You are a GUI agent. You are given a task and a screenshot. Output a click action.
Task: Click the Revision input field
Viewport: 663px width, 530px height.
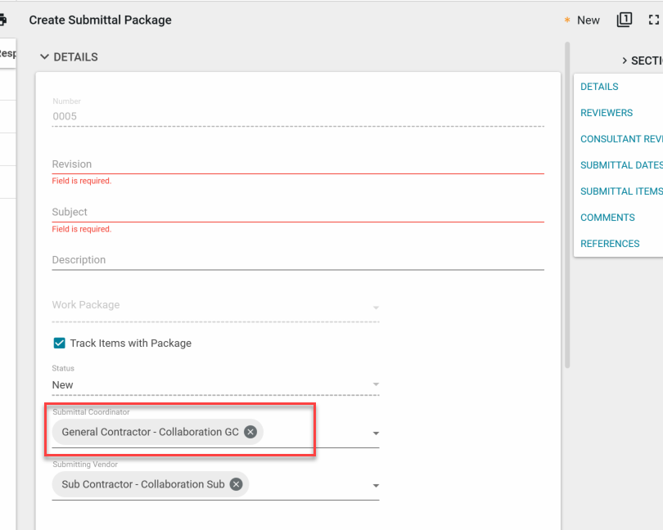297,164
